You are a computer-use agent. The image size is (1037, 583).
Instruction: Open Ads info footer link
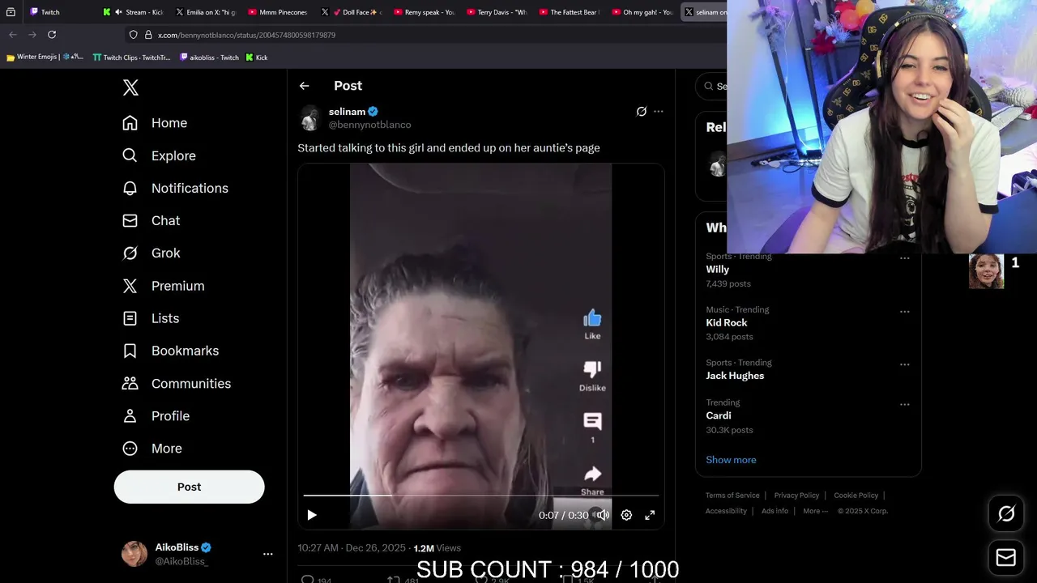(775, 511)
